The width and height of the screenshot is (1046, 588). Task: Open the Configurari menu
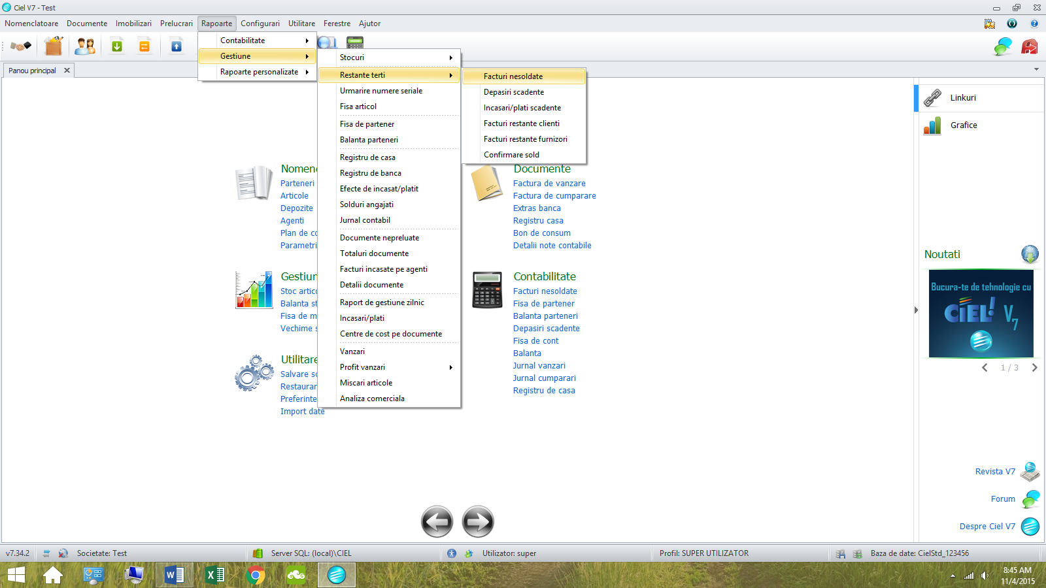point(260,24)
